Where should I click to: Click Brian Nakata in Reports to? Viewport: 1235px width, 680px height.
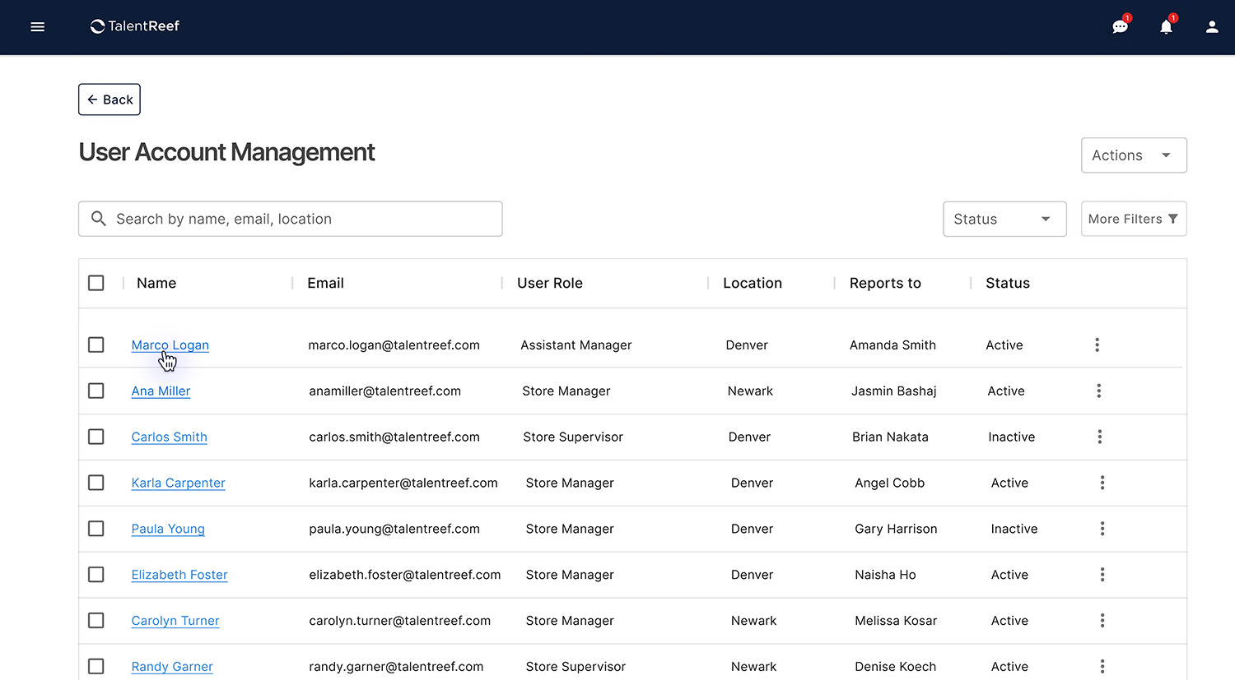[x=890, y=437]
